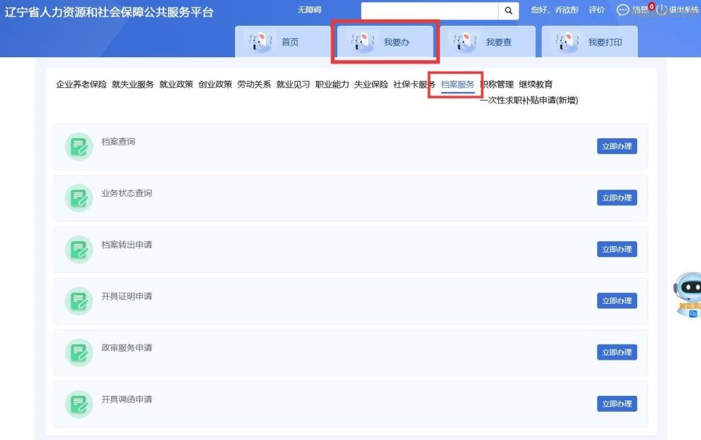The height and width of the screenshot is (440, 701).
Task: Open the 继续教育 category
Action: 538,85
